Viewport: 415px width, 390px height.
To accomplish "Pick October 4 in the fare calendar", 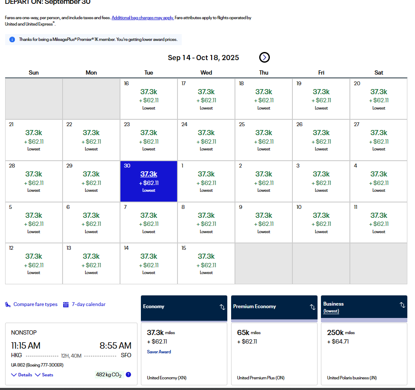I will pyautogui.click(x=378, y=181).
